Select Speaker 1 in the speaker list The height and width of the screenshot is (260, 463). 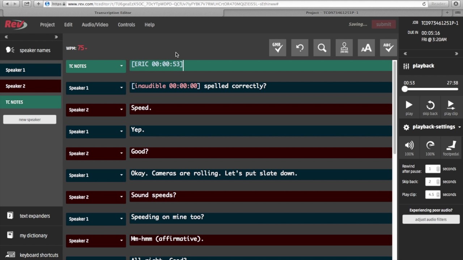pos(31,70)
